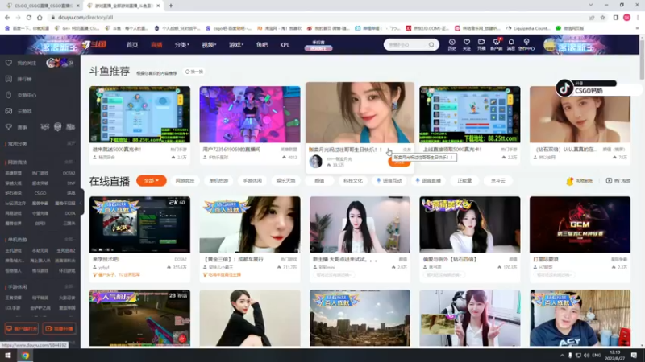Open the 关注 heart icon in header
This screenshot has height=362, width=645.
tap(467, 44)
